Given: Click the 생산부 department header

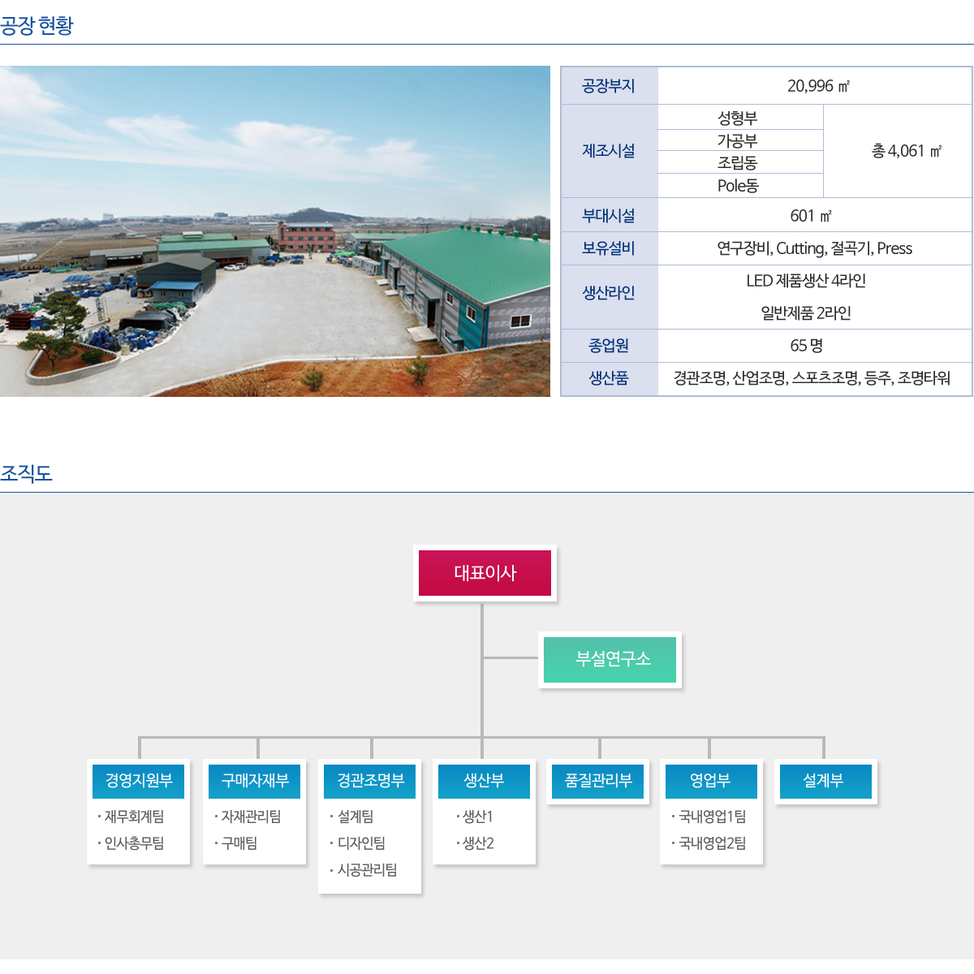Looking at the screenshot, I should click(x=484, y=781).
